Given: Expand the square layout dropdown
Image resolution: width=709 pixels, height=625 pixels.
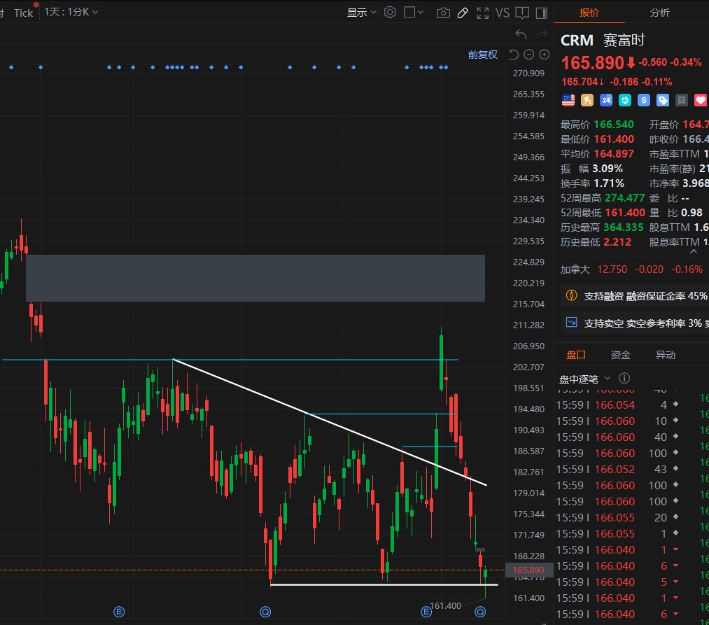Looking at the screenshot, I should pyautogui.click(x=414, y=12).
